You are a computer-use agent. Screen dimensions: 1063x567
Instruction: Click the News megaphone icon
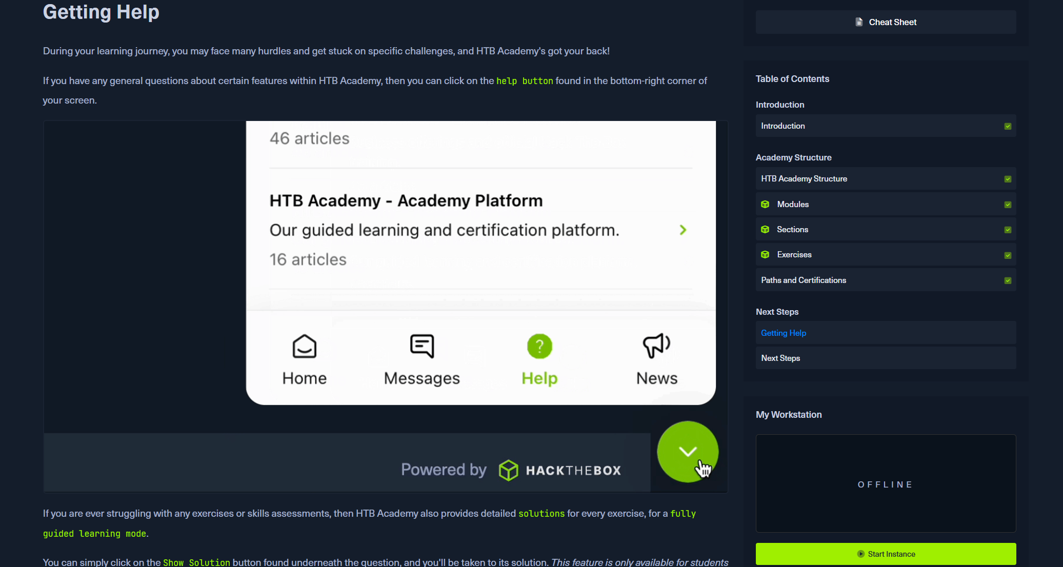[x=656, y=346]
